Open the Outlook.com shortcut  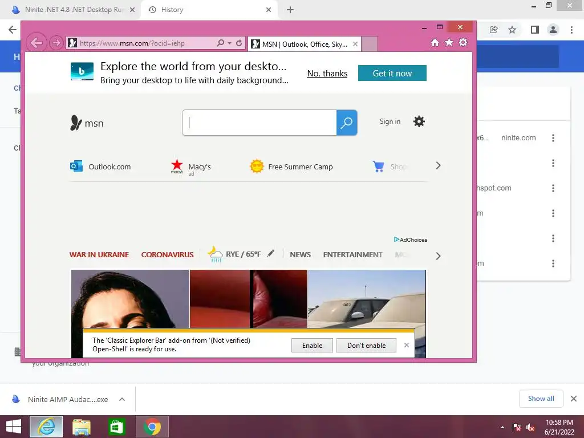point(100,167)
